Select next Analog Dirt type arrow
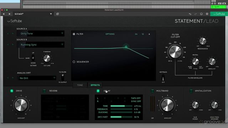The height and width of the screenshot is (128, 228). pos(13,78)
